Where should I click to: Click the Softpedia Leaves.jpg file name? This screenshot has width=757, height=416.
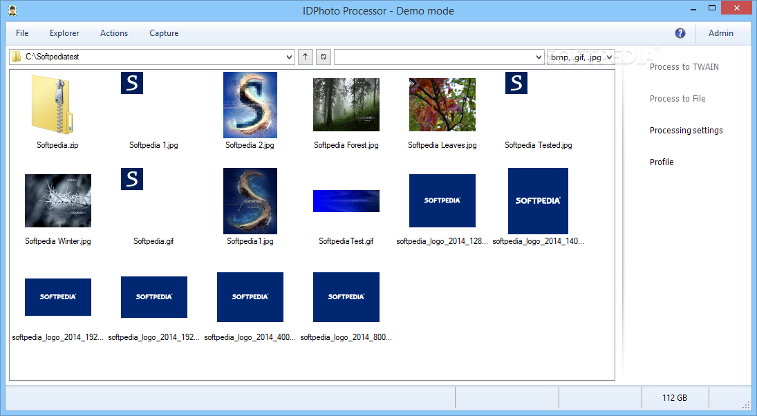[x=442, y=145]
